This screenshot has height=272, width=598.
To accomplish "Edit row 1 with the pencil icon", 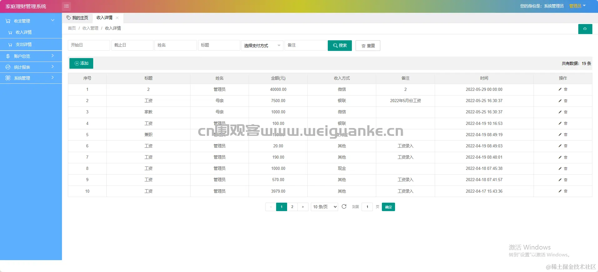I will pyautogui.click(x=560, y=89).
